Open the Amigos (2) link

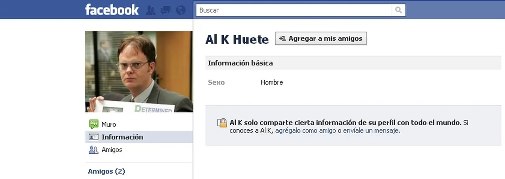click(x=107, y=171)
